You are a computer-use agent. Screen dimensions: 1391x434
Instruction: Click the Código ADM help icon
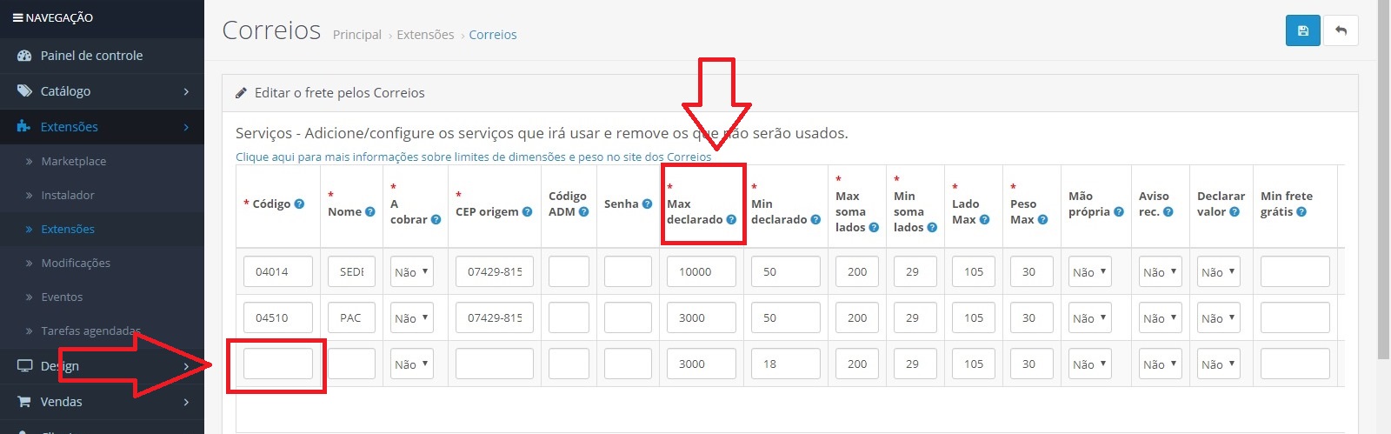click(x=583, y=211)
